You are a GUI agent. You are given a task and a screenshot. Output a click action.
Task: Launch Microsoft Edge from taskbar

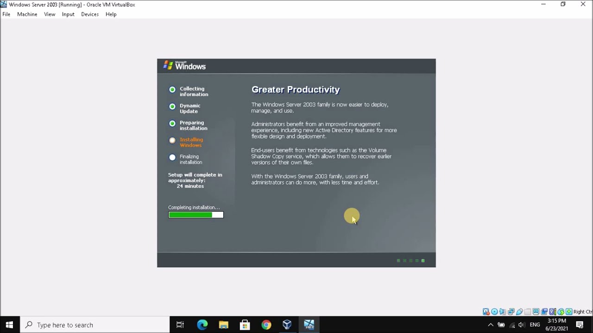click(202, 325)
